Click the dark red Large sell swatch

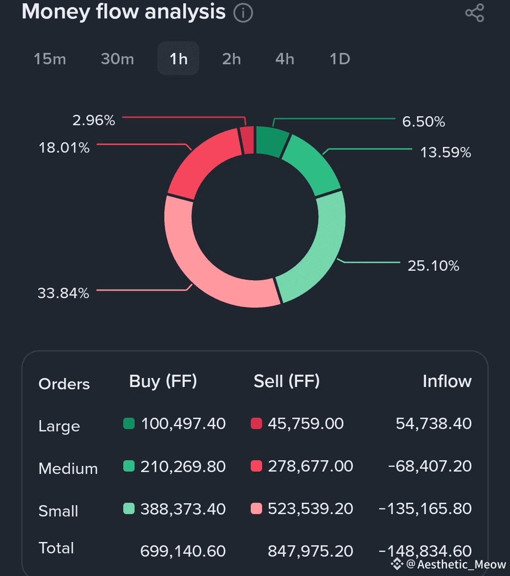(x=256, y=423)
